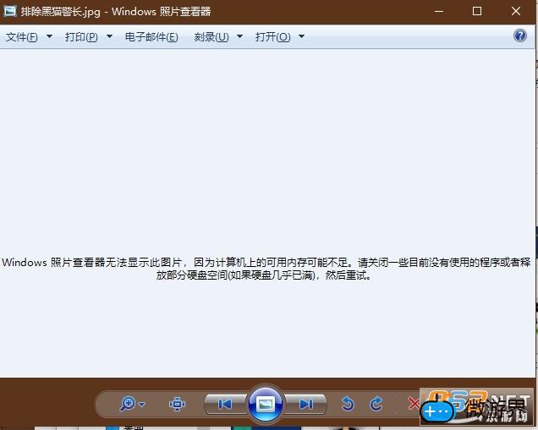This screenshot has height=430, width=538.
Task: Go to the previous picture
Action: coord(225,405)
